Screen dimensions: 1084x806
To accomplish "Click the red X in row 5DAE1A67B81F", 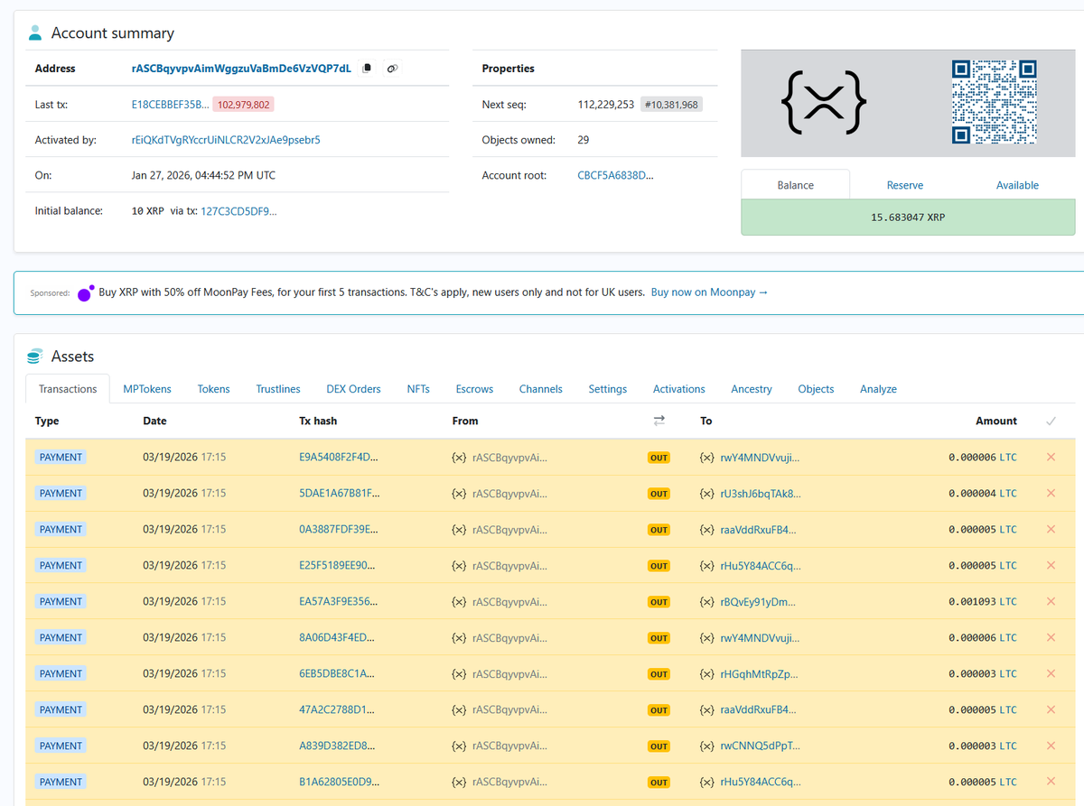I will (1051, 494).
